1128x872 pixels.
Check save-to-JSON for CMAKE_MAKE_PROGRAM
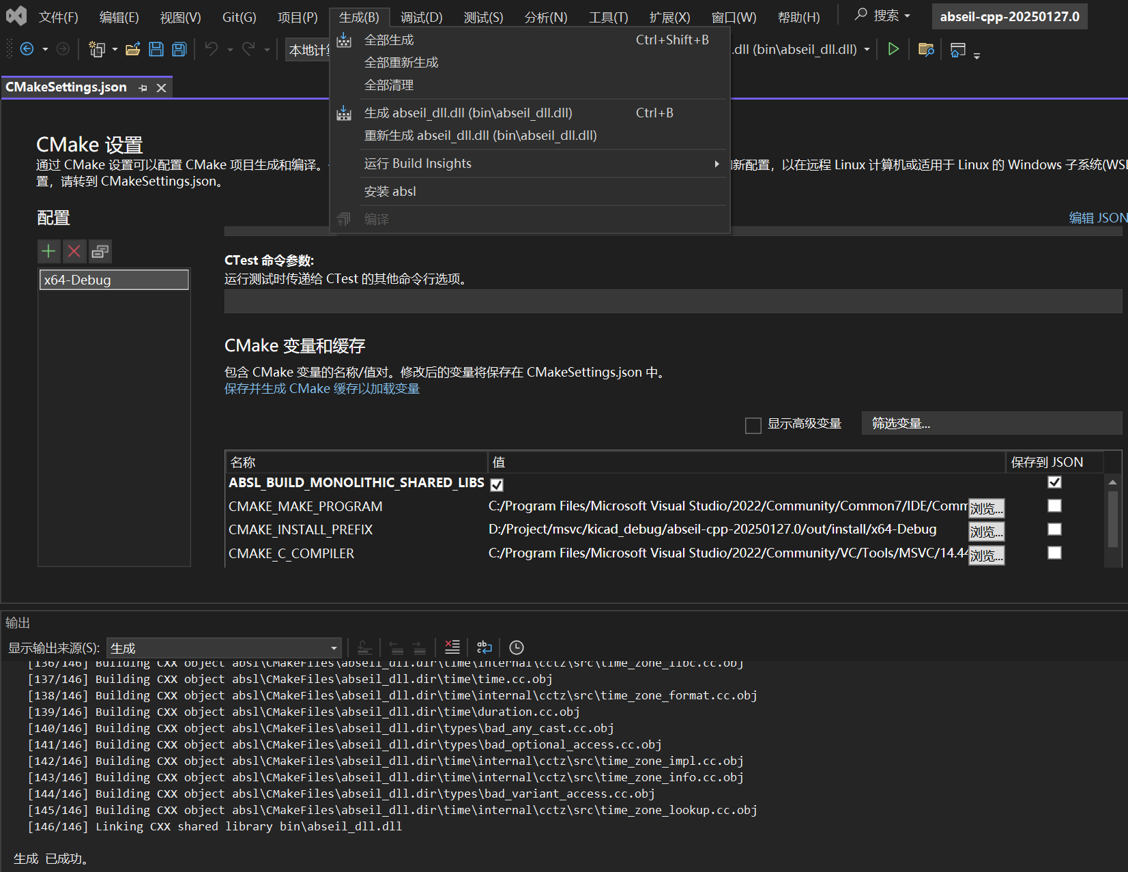(1054, 506)
